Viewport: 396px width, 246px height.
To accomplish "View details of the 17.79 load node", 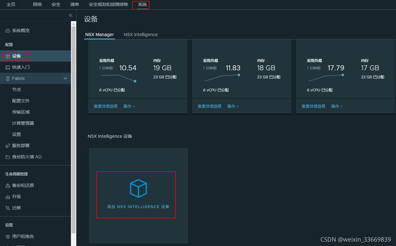I will click(x=314, y=106).
